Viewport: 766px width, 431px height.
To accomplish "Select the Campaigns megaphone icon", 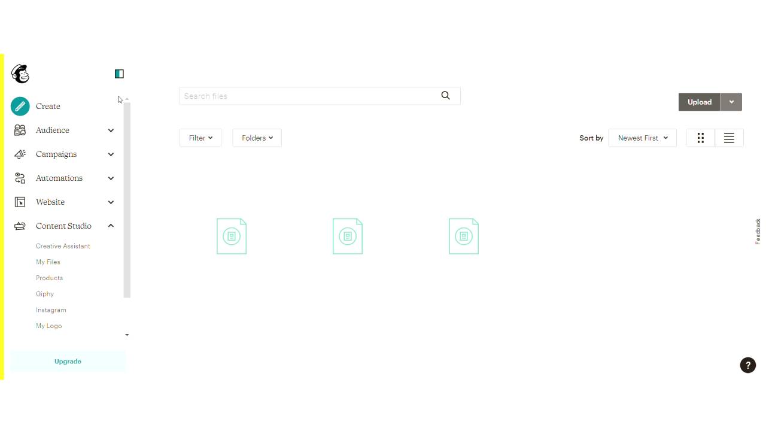I will pyautogui.click(x=19, y=154).
